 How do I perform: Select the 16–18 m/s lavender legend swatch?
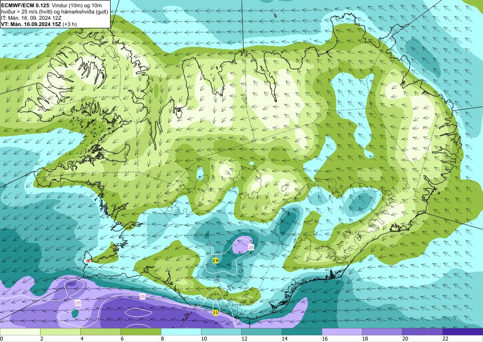342,331
